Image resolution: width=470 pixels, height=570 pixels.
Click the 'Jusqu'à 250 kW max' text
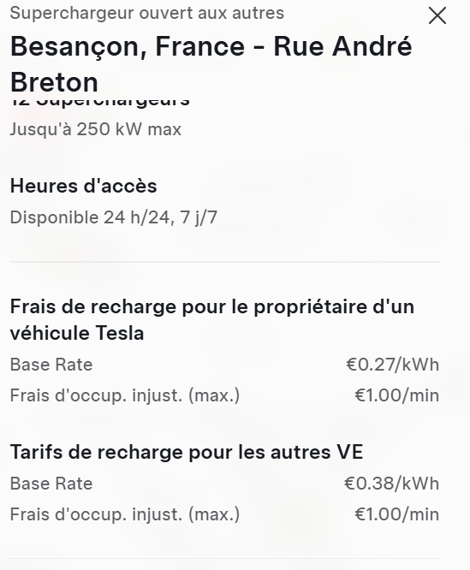point(96,129)
